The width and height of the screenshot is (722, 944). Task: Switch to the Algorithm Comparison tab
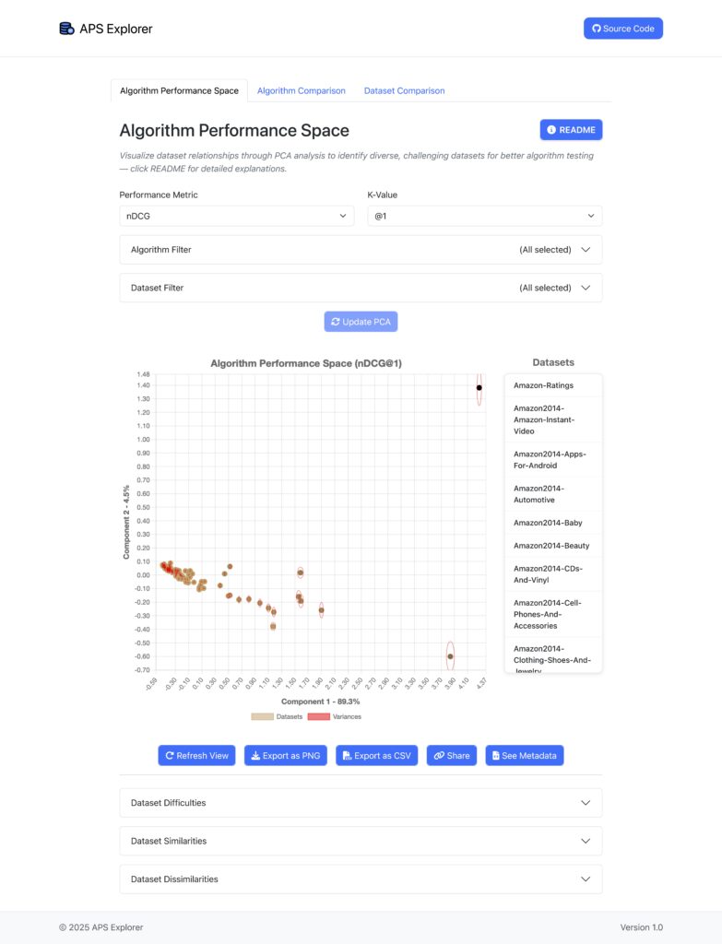tap(301, 90)
